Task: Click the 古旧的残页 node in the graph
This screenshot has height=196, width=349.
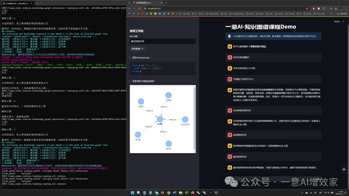Action: tap(185, 119)
